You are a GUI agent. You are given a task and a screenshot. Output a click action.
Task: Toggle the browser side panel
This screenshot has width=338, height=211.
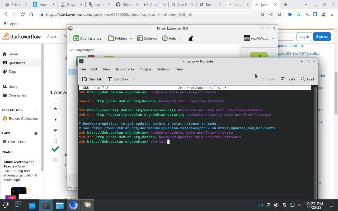315,15
